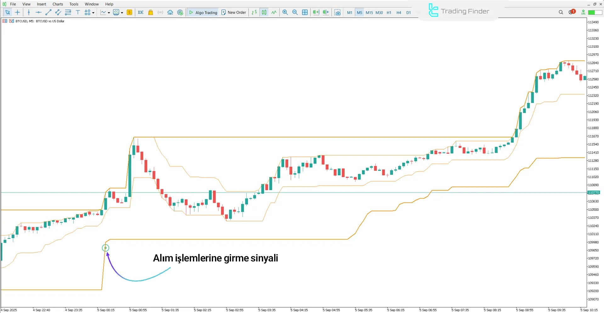Open the chart type dropdown arrow
The height and width of the screenshot is (313, 604).
[x=109, y=13]
